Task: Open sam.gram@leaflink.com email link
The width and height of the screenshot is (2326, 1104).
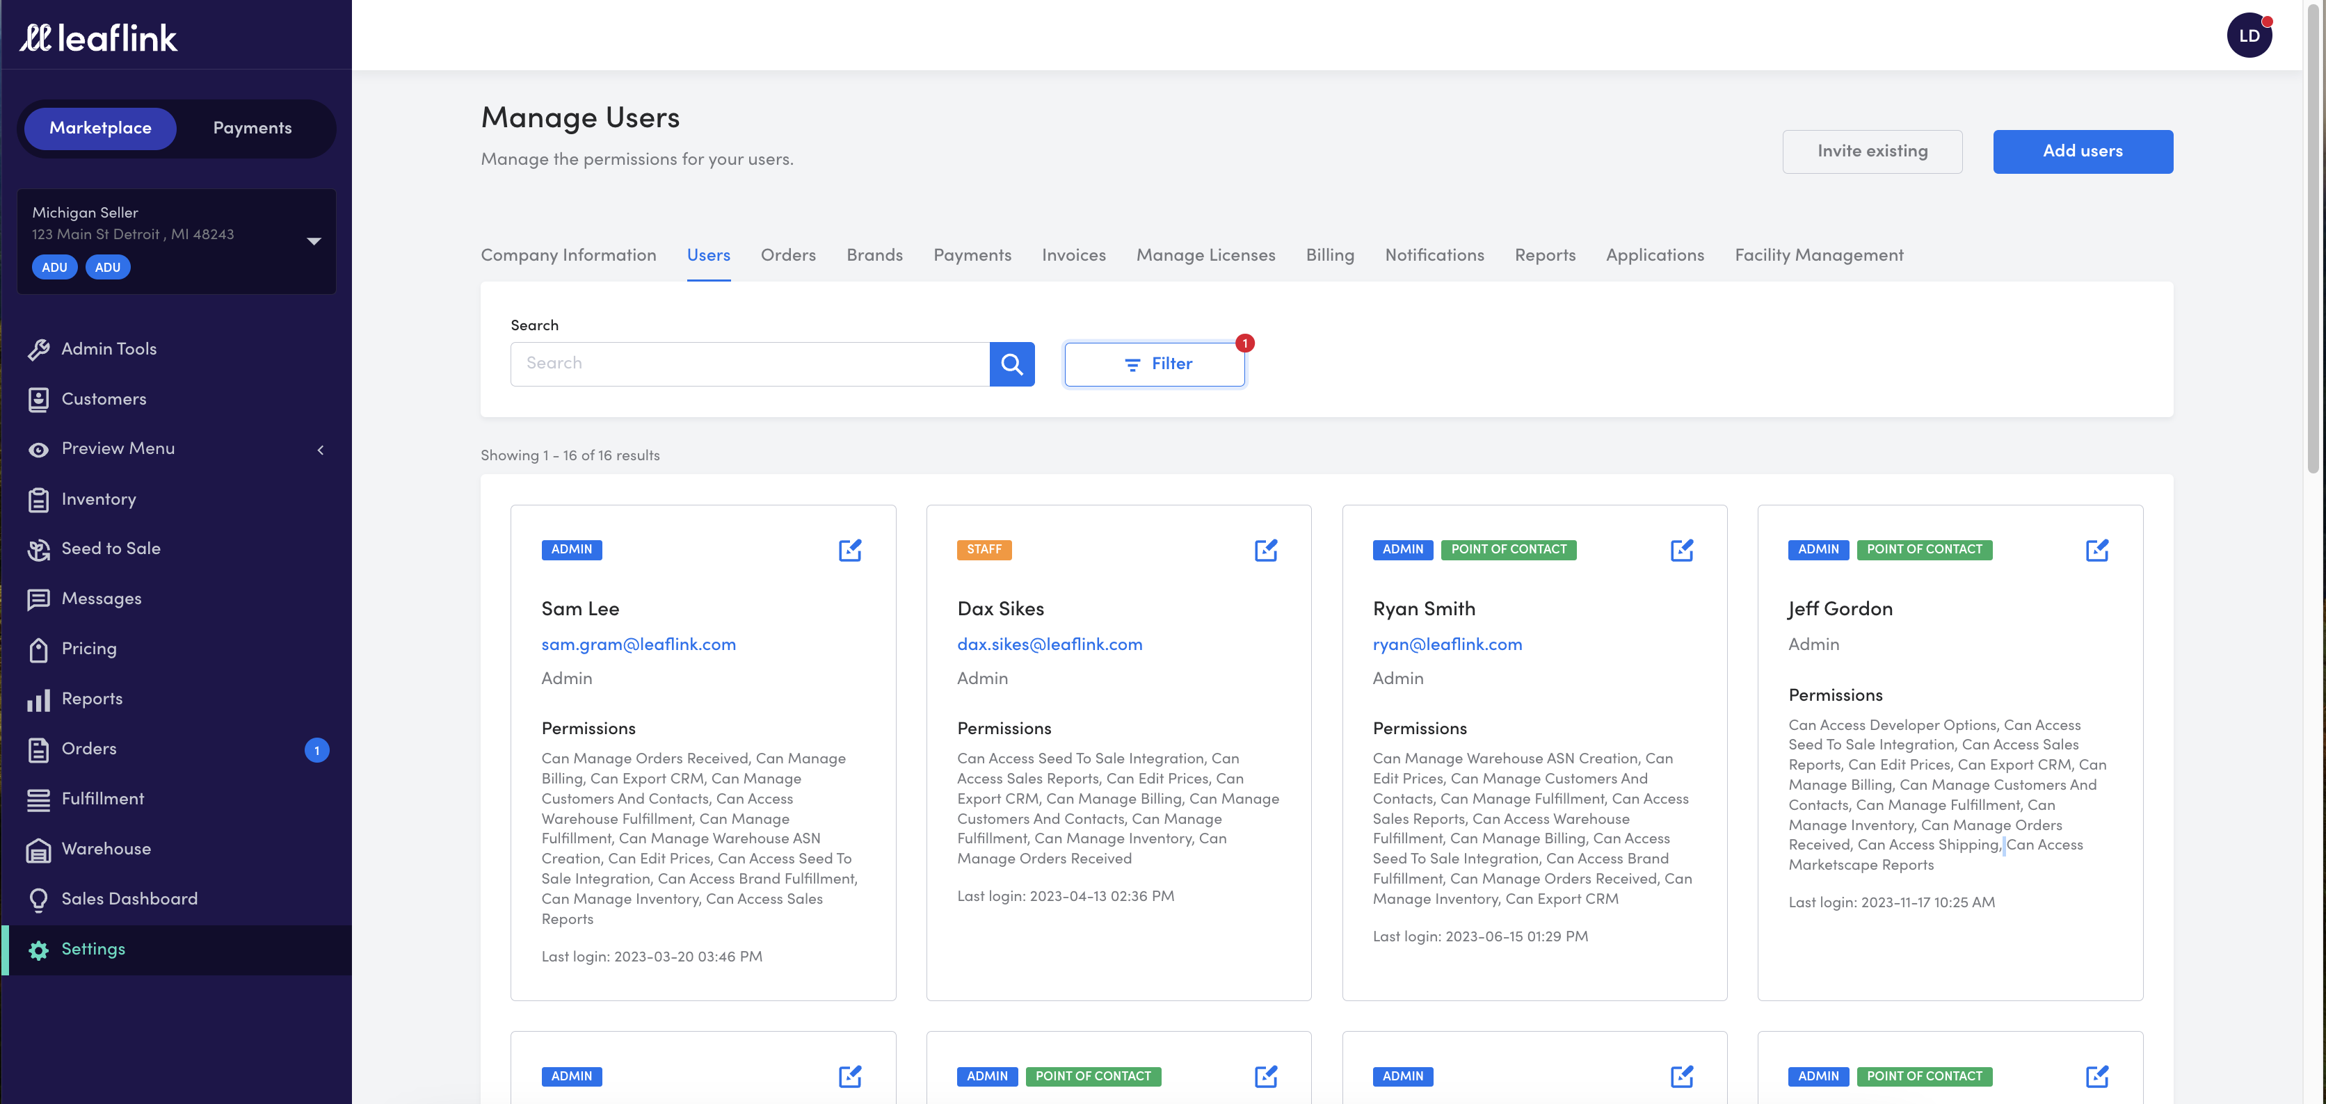Action: tap(639, 644)
